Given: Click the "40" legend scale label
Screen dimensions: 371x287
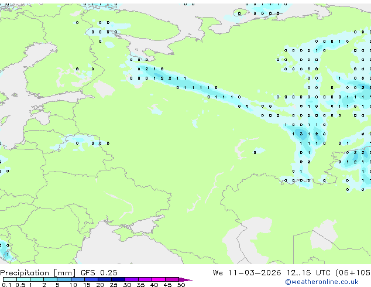Looking at the screenshot, I should pos(154,285).
